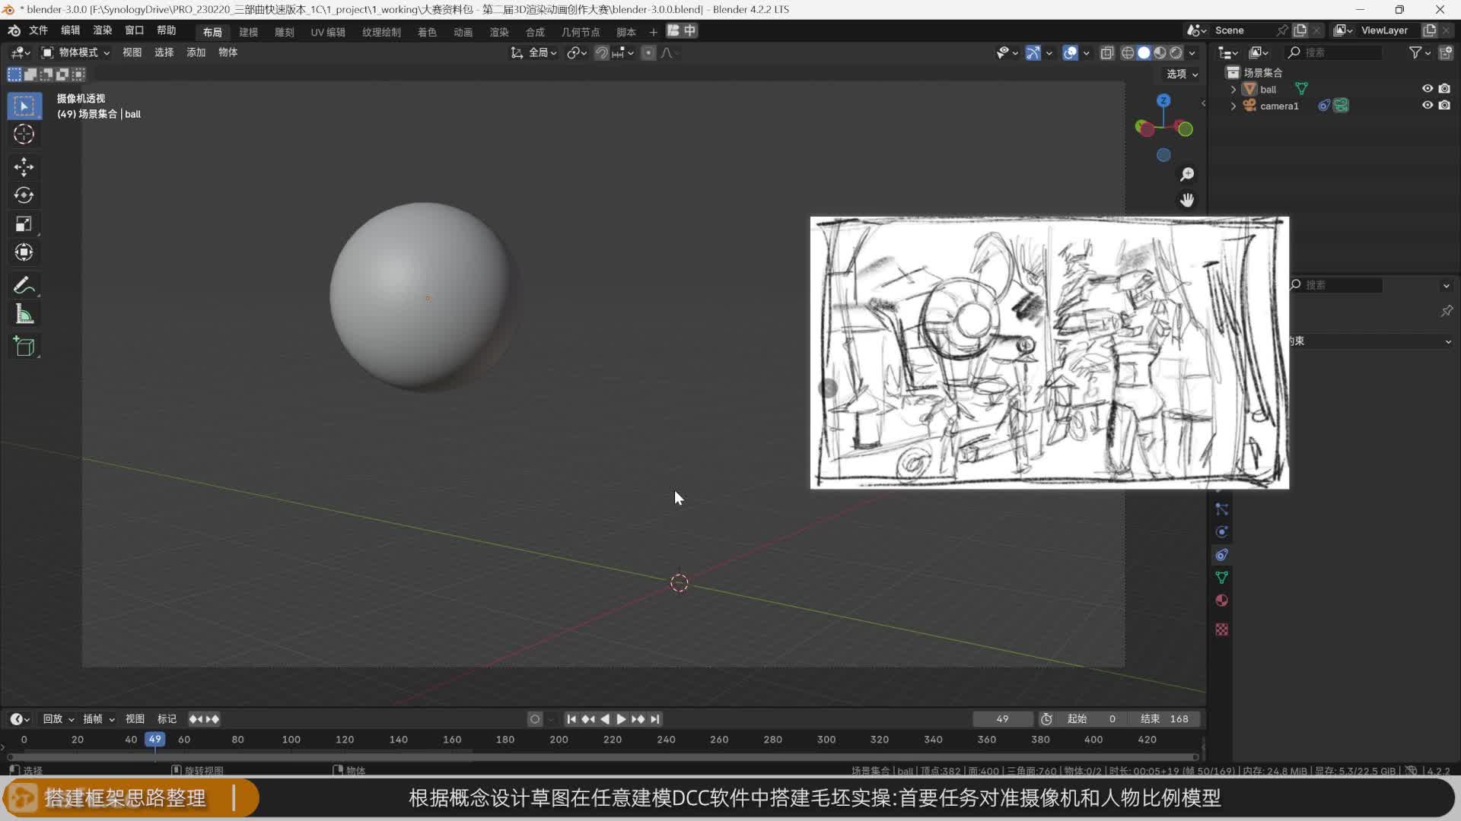Open the 插帧 keying dropdown

click(x=98, y=719)
